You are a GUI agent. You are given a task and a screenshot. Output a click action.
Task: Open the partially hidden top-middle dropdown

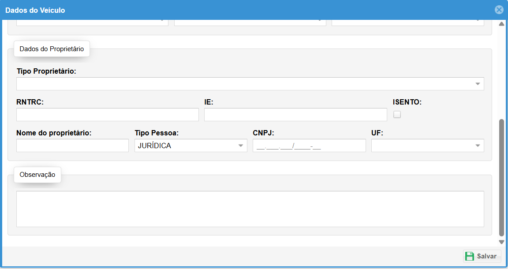point(250,22)
